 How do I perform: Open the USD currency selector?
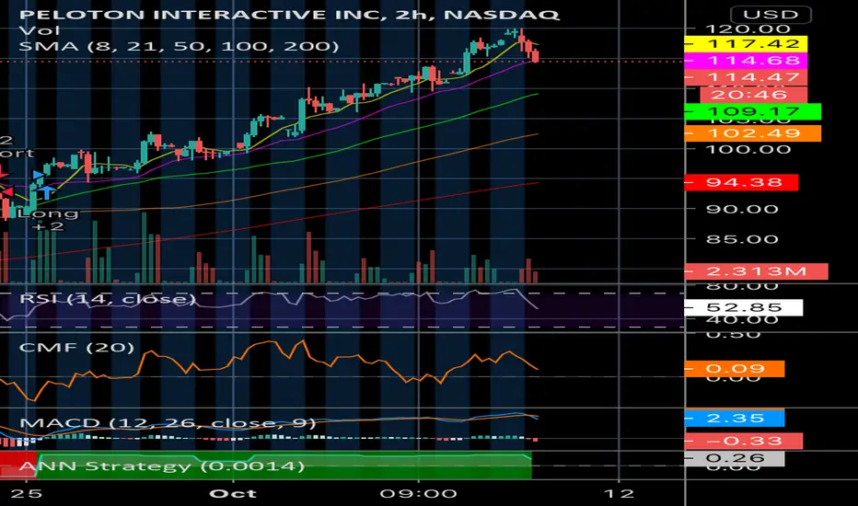click(771, 15)
